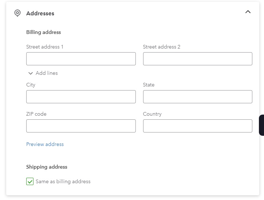Screen dimensions: 264x200
Task: Click the Country label text
Action: click(x=152, y=114)
